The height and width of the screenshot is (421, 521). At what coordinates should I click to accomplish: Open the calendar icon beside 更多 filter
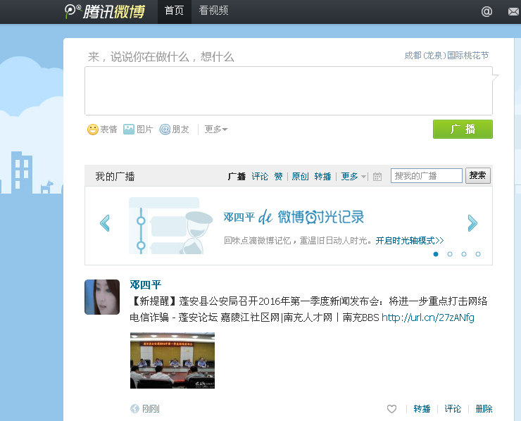pos(377,177)
